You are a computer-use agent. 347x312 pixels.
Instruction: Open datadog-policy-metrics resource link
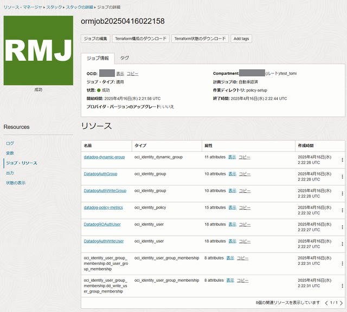pyautogui.click(x=103, y=207)
